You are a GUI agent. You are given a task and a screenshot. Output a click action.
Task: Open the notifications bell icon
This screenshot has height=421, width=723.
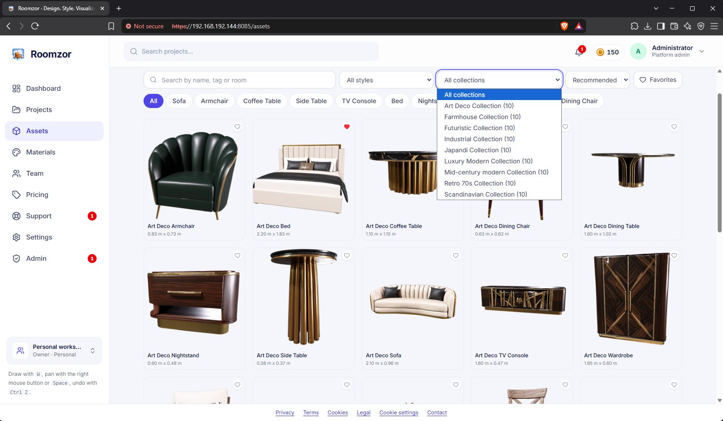(x=579, y=52)
